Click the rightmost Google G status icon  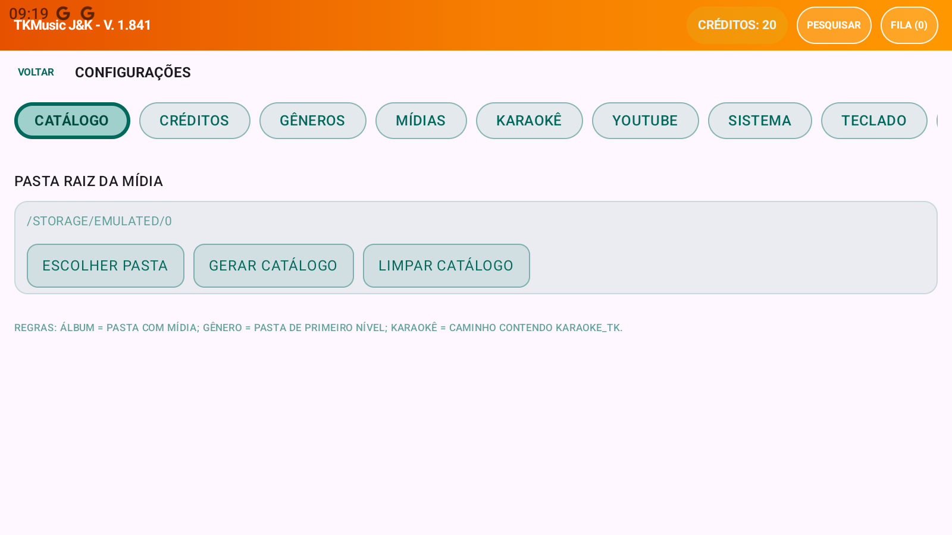tap(87, 13)
